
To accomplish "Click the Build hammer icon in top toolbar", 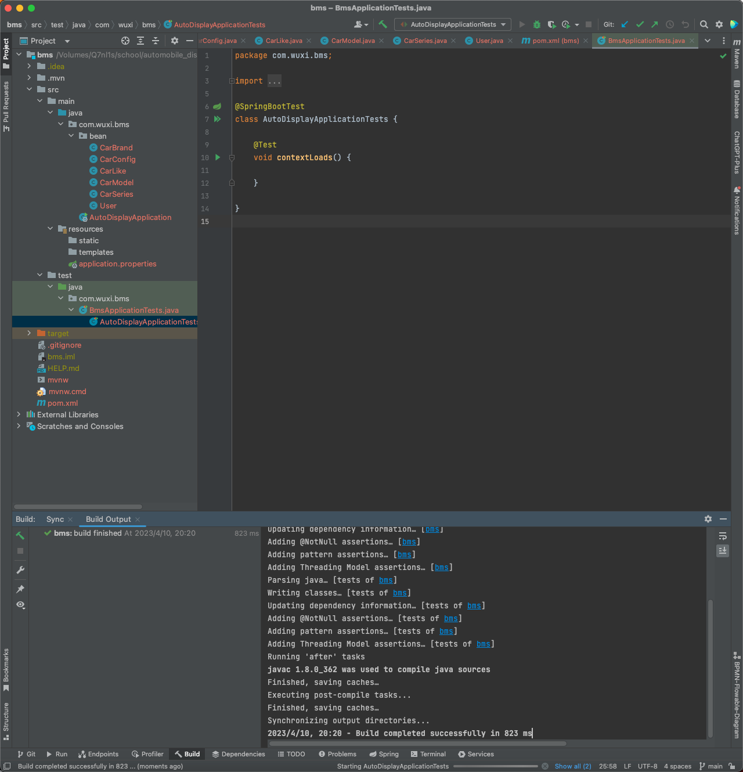I will coord(383,24).
